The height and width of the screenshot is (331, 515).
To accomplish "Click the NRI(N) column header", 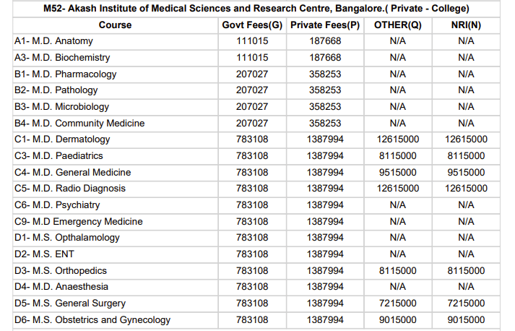I will coord(466,25).
